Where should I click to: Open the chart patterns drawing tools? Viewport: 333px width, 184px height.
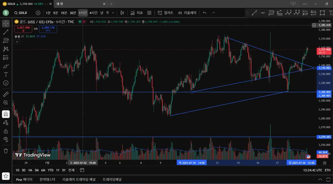click(x=6, y=49)
